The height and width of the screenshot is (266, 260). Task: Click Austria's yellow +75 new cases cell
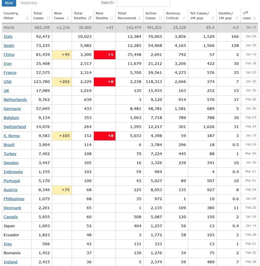[x=62, y=190]
